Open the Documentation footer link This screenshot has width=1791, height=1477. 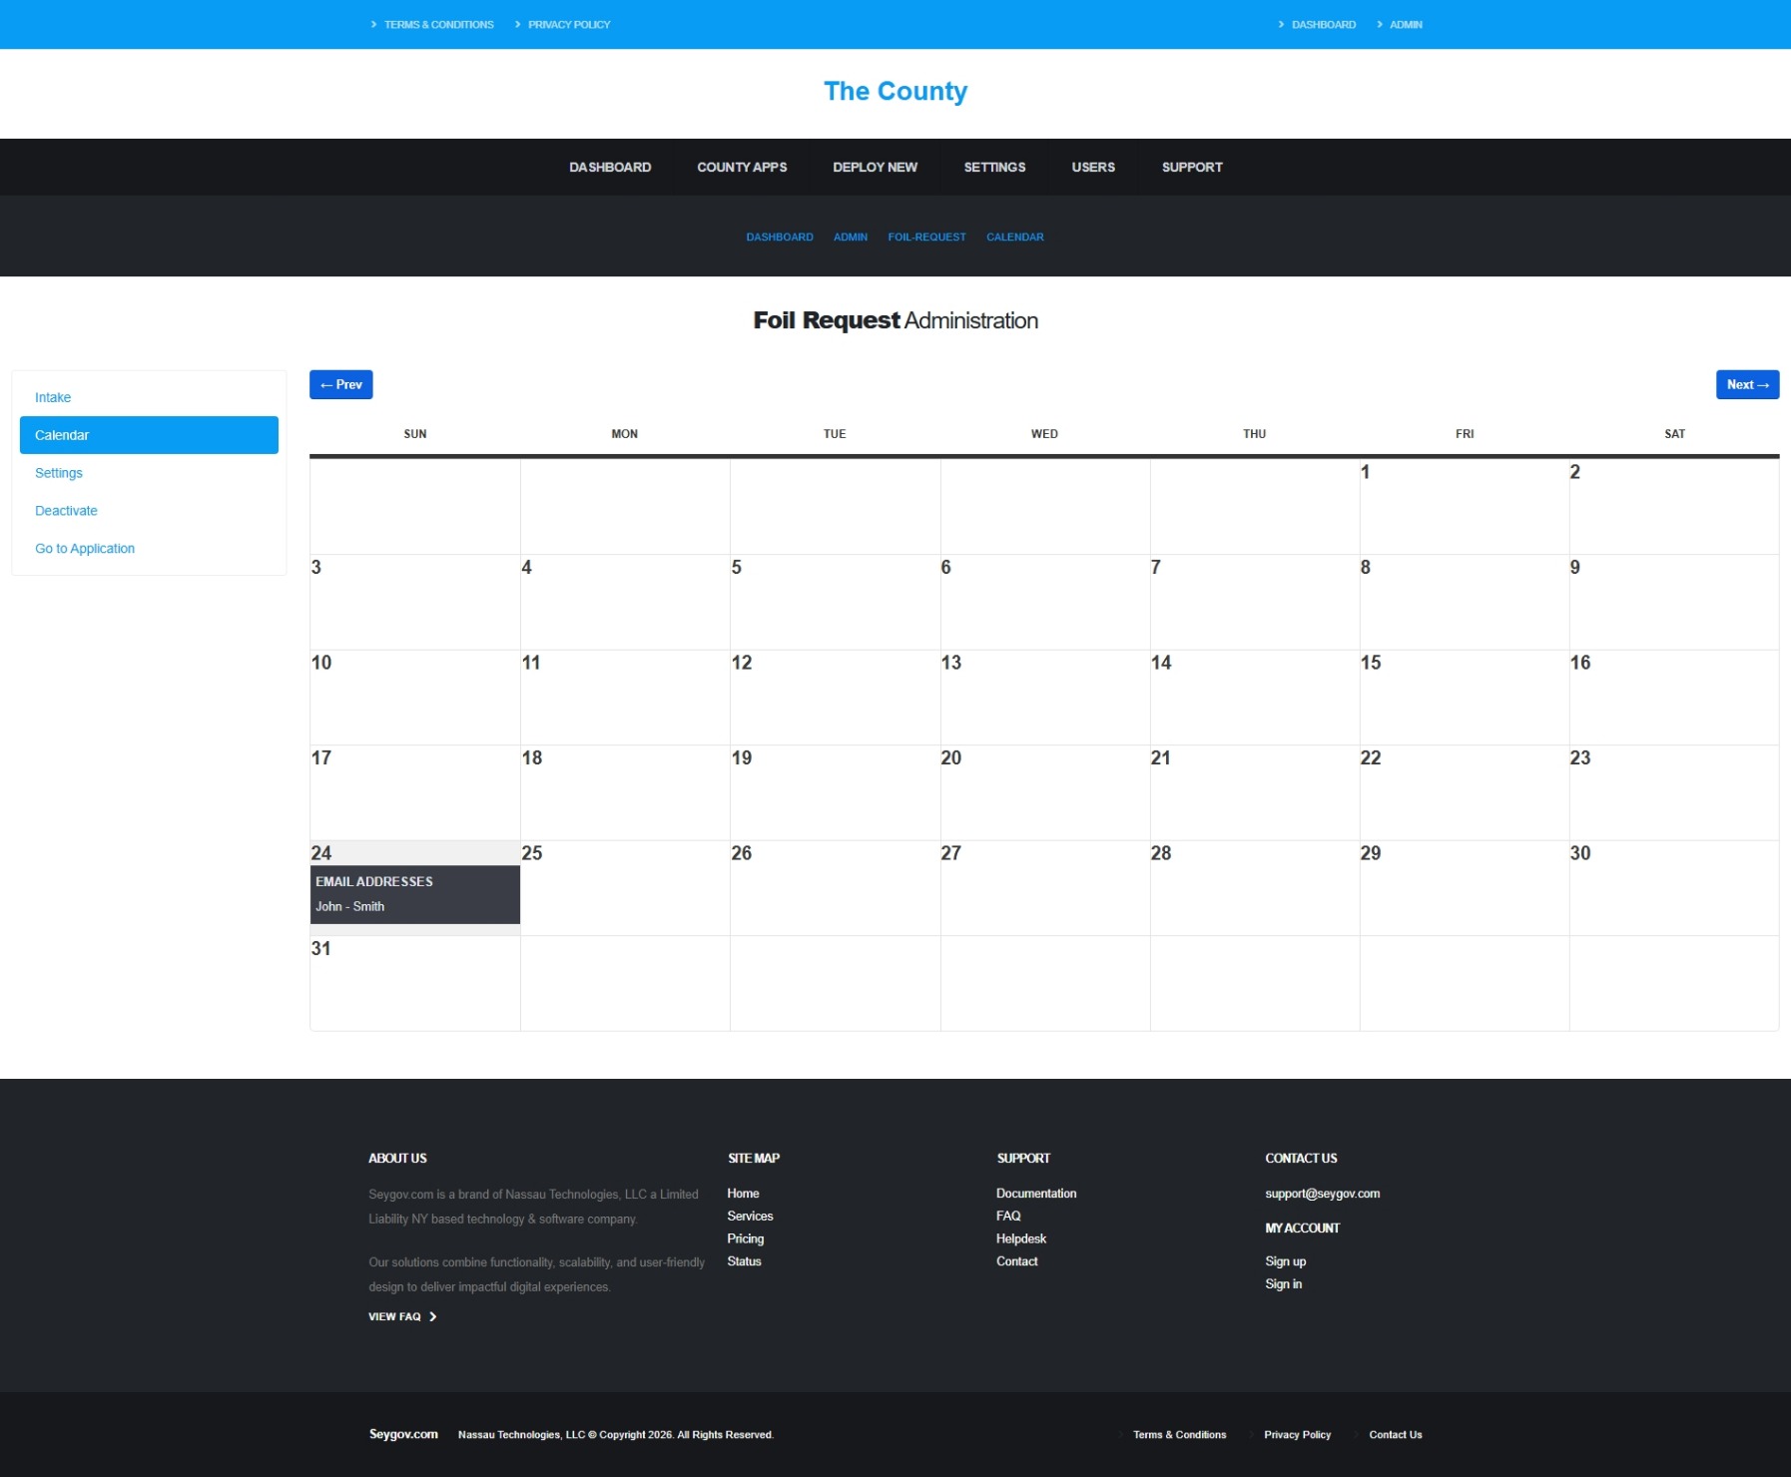(1036, 1194)
